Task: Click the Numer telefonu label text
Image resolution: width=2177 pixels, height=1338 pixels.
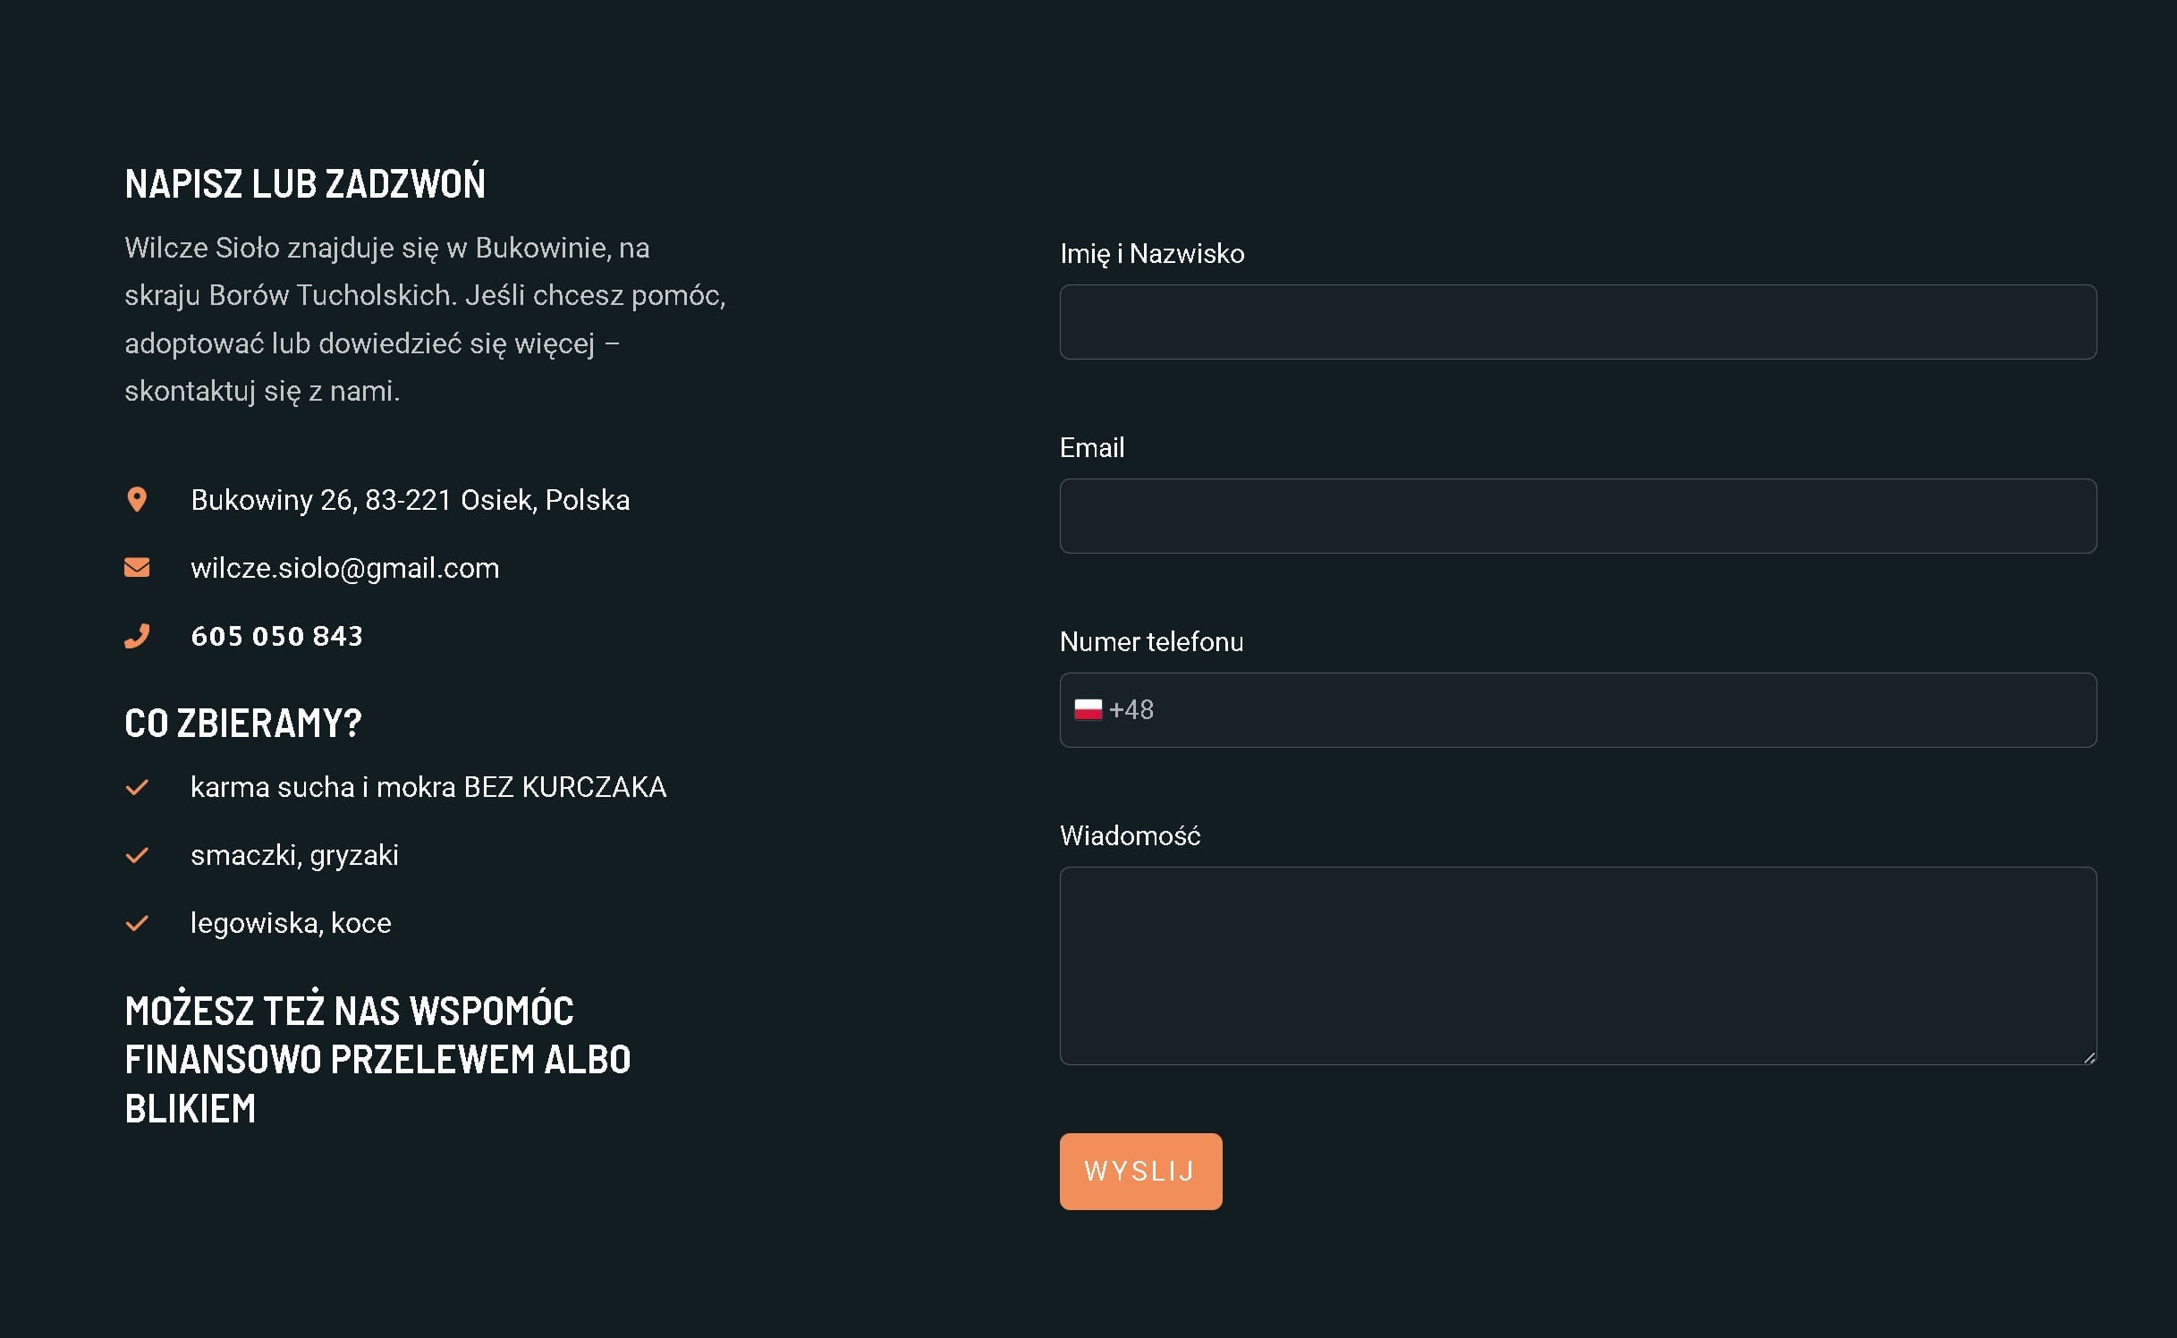Action: [1151, 642]
